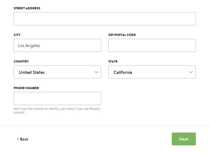Select the 'California' text in State
210x153 pixels.
(x=123, y=72)
